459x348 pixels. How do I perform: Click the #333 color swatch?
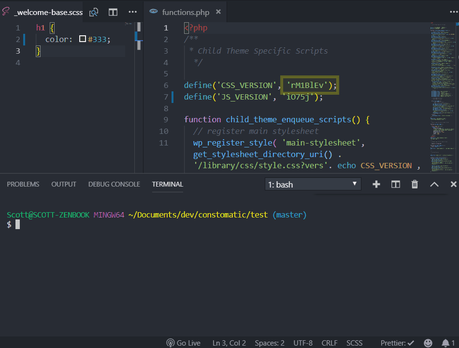(83, 39)
